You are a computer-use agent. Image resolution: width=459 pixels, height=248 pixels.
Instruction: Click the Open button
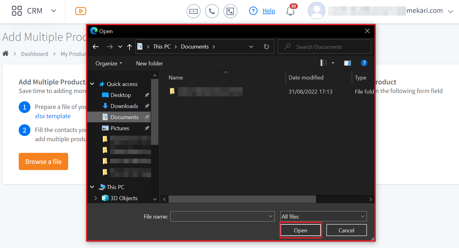[x=301, y=231]
